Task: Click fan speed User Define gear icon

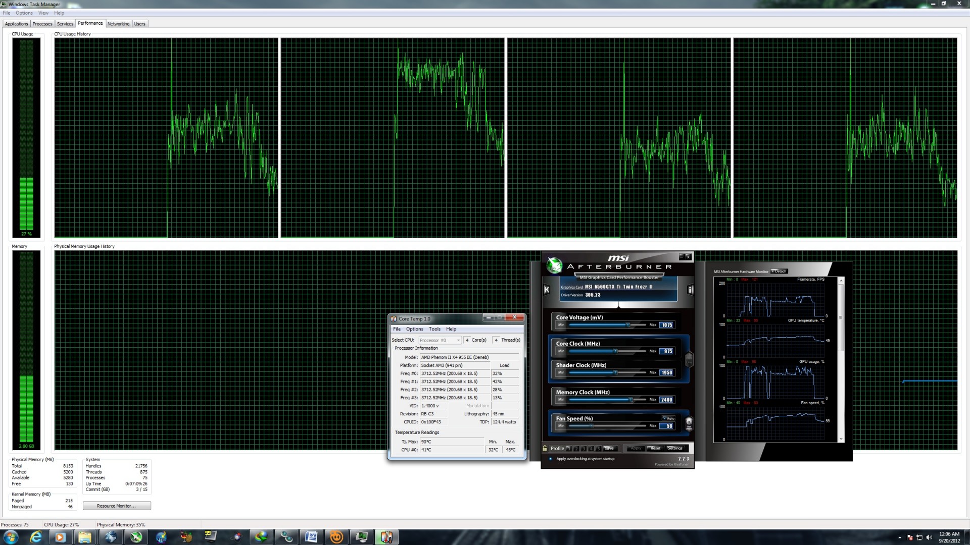Action: [x=689, y=422]
